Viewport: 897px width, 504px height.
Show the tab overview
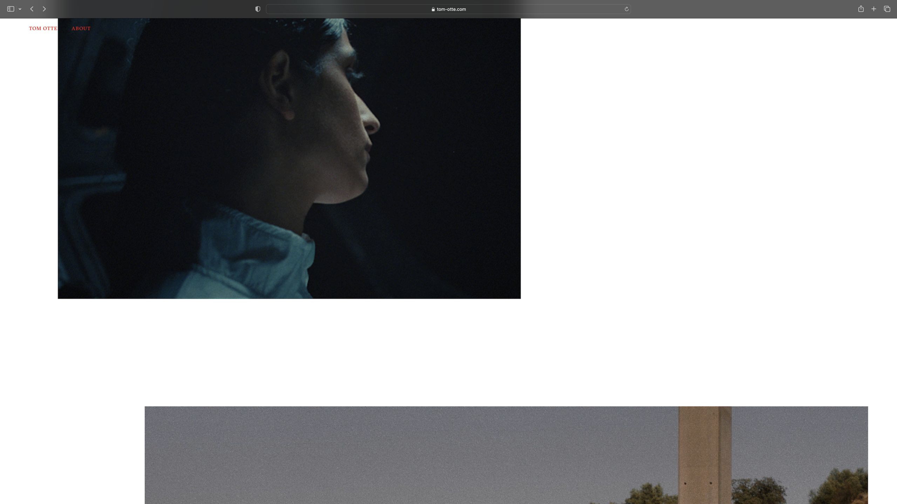pos(887,9)
